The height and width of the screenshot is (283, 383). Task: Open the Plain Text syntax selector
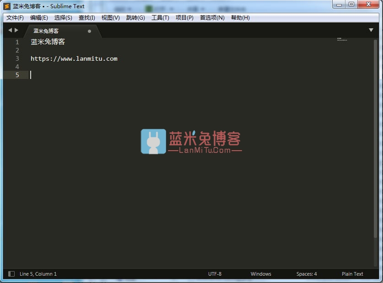tap(352, 274)
